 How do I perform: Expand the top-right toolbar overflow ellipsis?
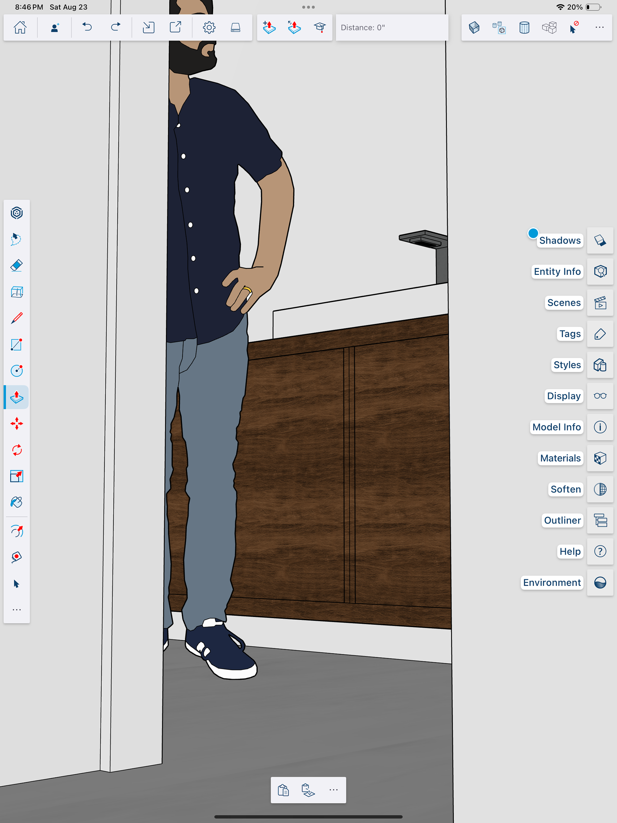(599, 28)
